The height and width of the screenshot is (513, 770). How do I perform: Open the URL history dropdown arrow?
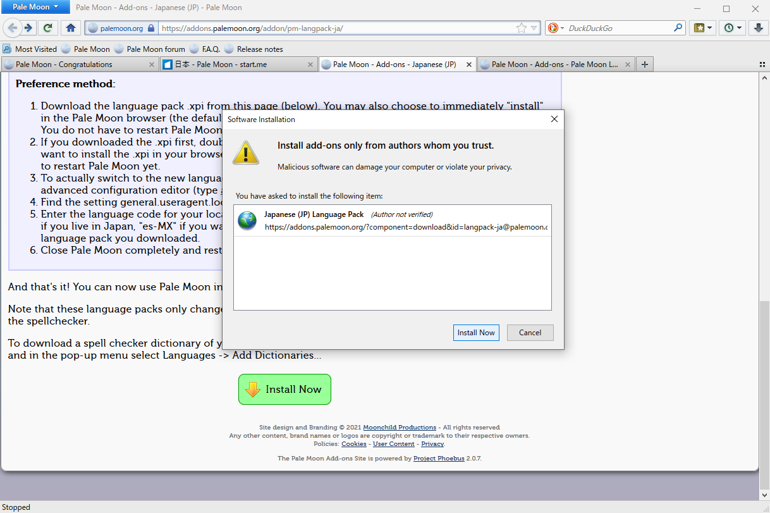[x=534, y=28]
